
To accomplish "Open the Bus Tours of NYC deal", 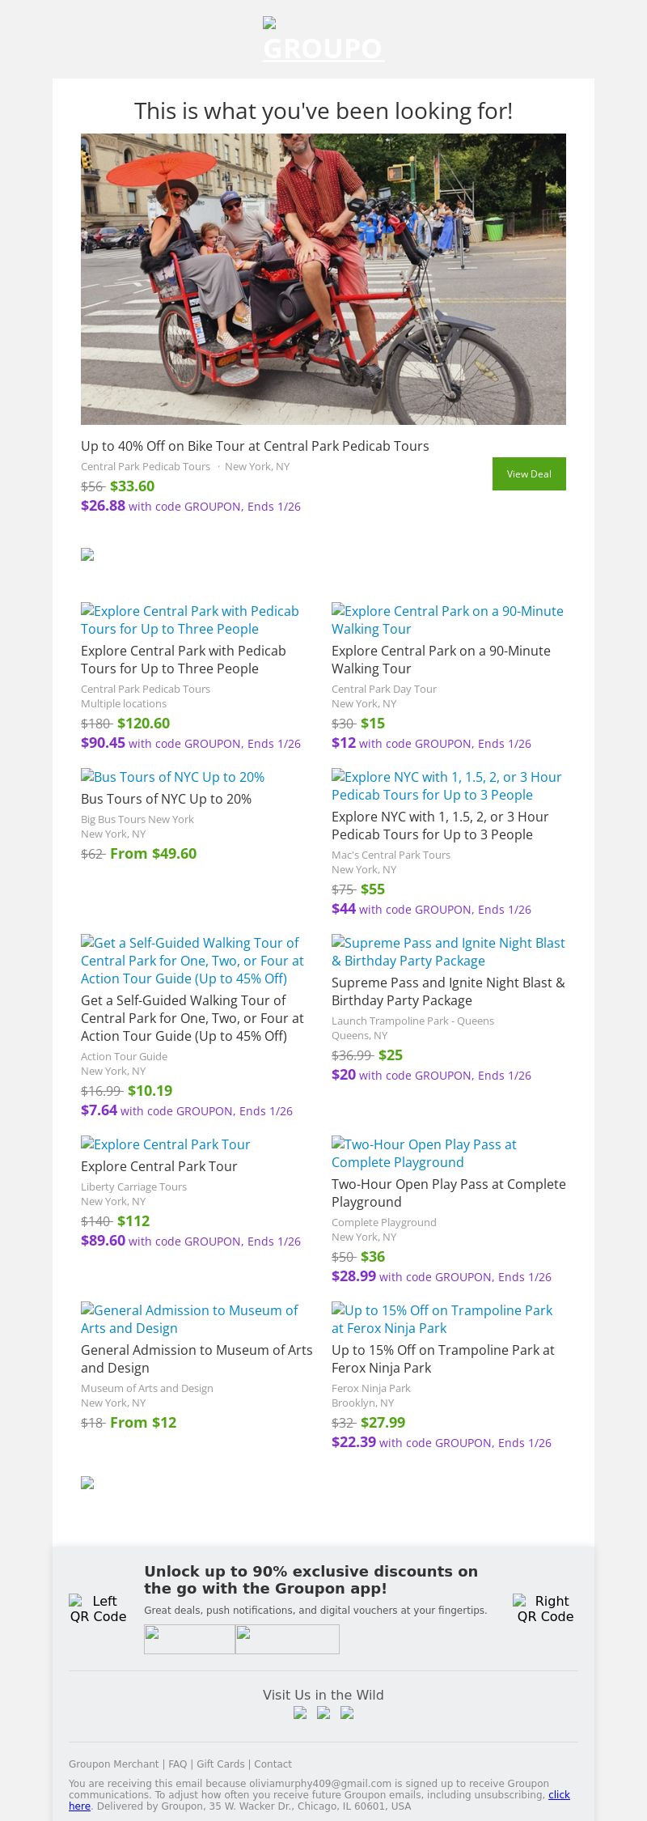I will tap(172, 777).
